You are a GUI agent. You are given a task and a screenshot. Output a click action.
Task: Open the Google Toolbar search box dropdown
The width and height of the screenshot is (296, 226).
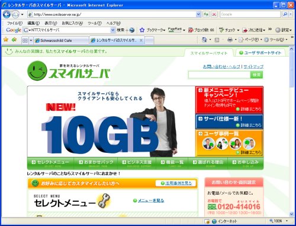click(112, 30)
